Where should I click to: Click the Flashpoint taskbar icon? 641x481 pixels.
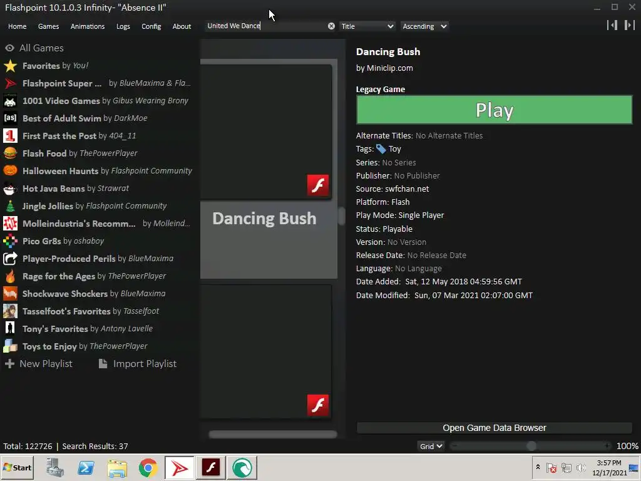click(180, 468)
